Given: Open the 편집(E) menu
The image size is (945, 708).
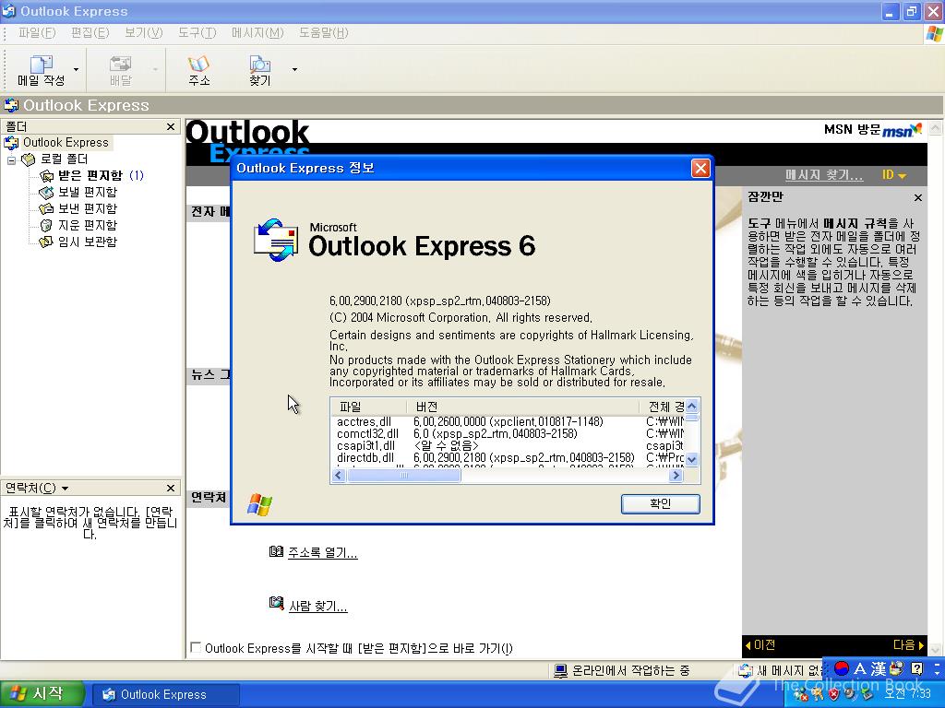Looking at the screenshot, I should click(90, 32).
